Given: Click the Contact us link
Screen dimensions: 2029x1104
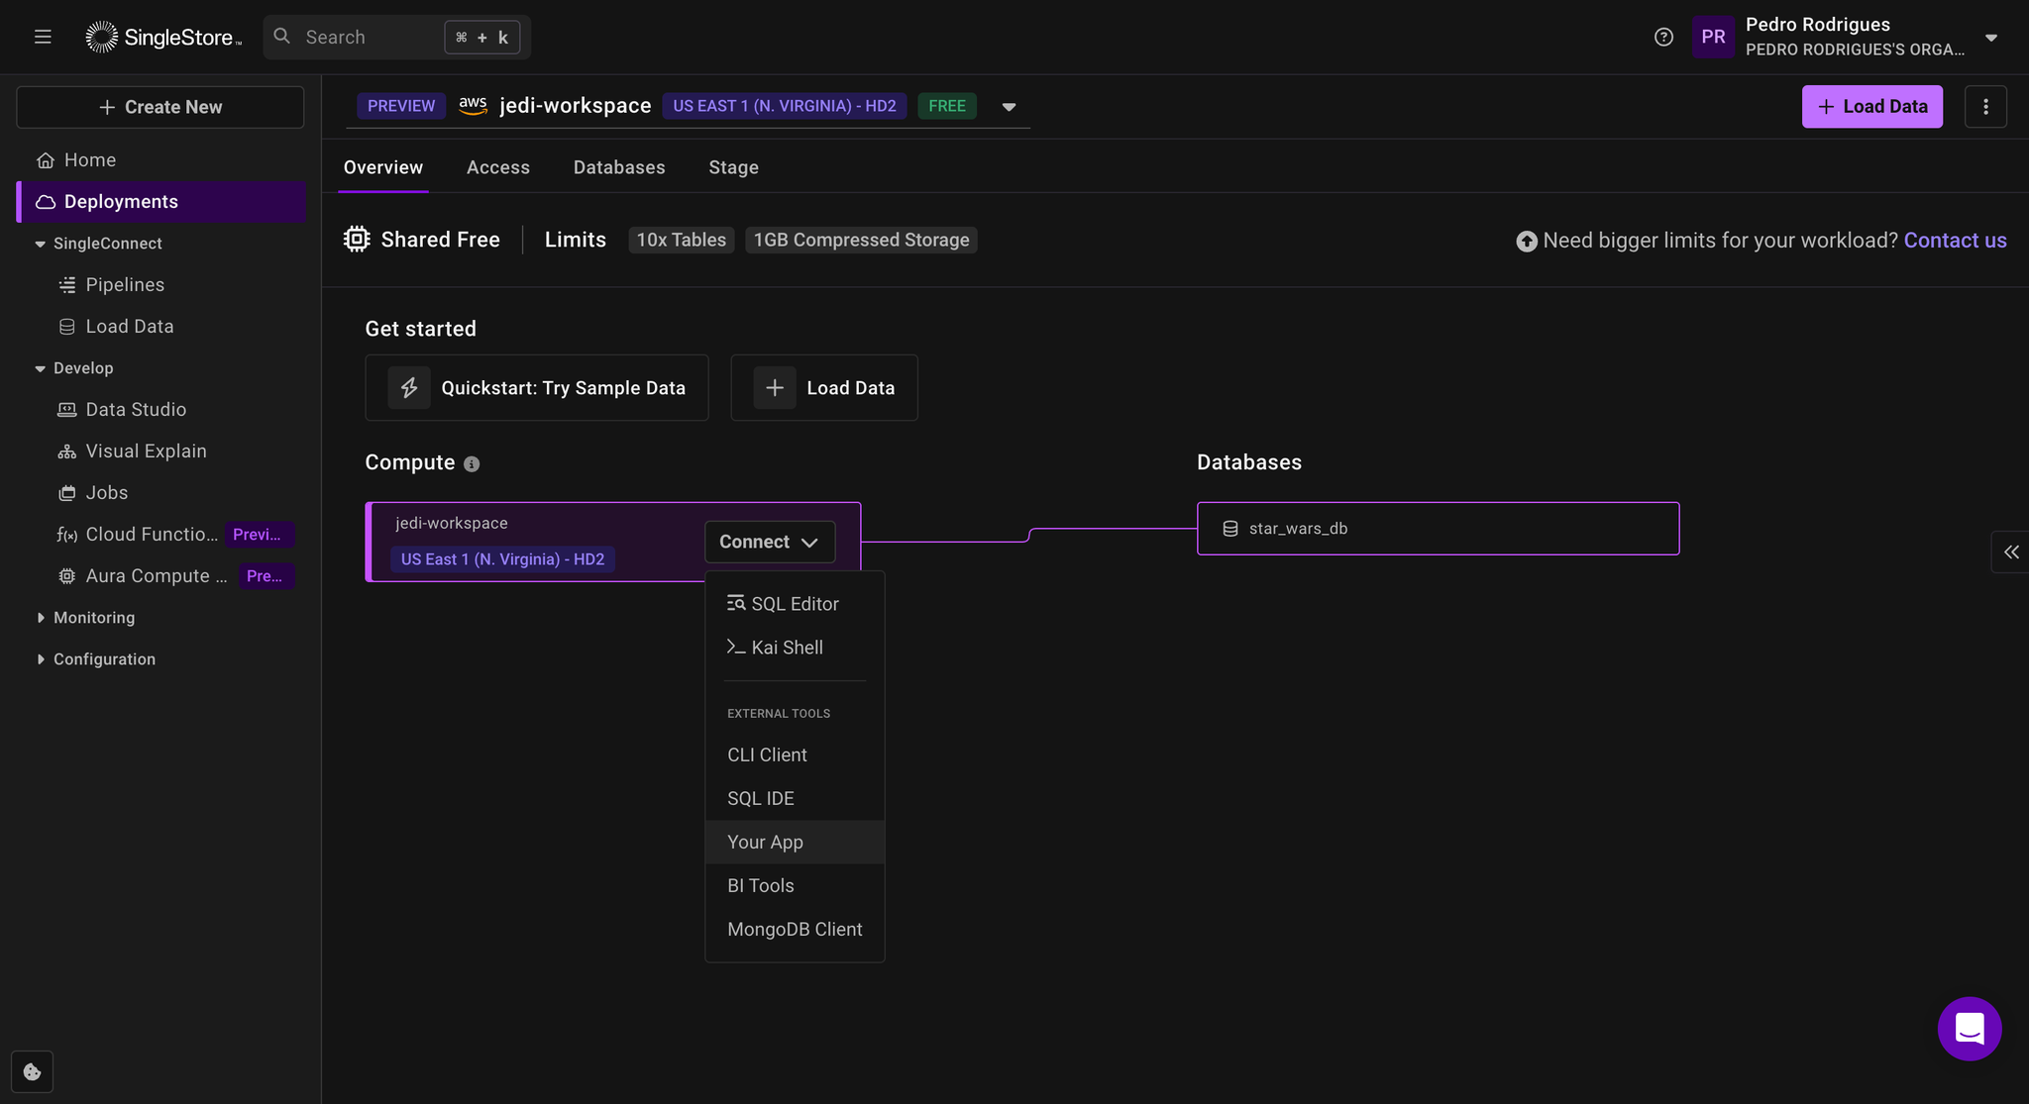Looking at the screenshot, I should point(1954,240).
